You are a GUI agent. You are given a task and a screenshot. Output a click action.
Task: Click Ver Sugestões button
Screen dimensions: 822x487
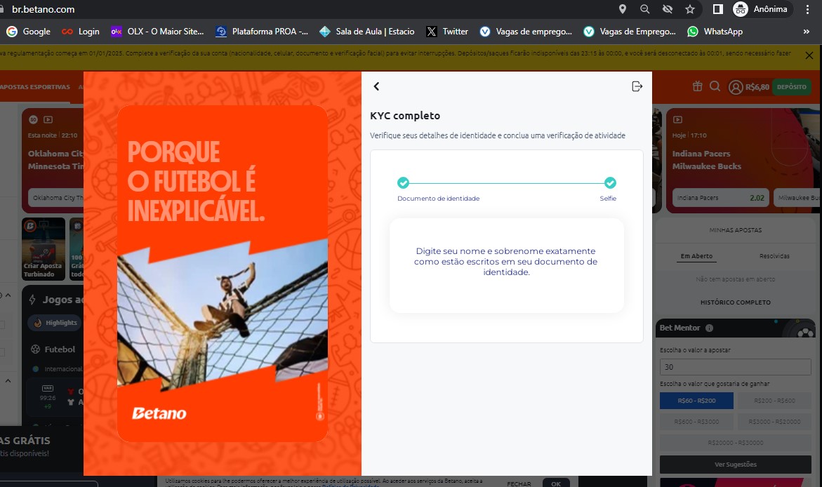tap(735, 465)
